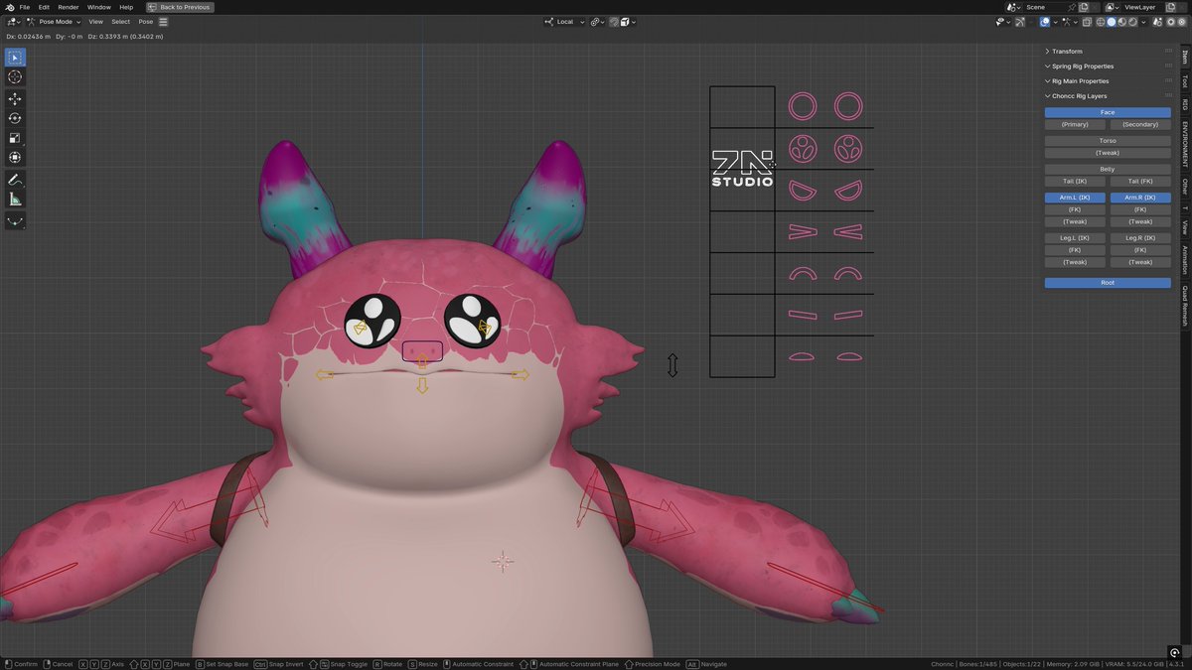Screen dimensions: 1192x670
Task: Open the Scene browse dropdown
Action: (x=1014, y=7)
